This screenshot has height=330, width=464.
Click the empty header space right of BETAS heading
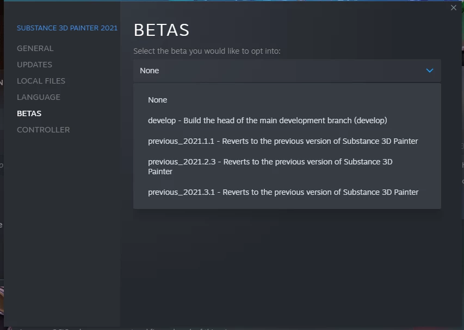[x=326, y=30]
